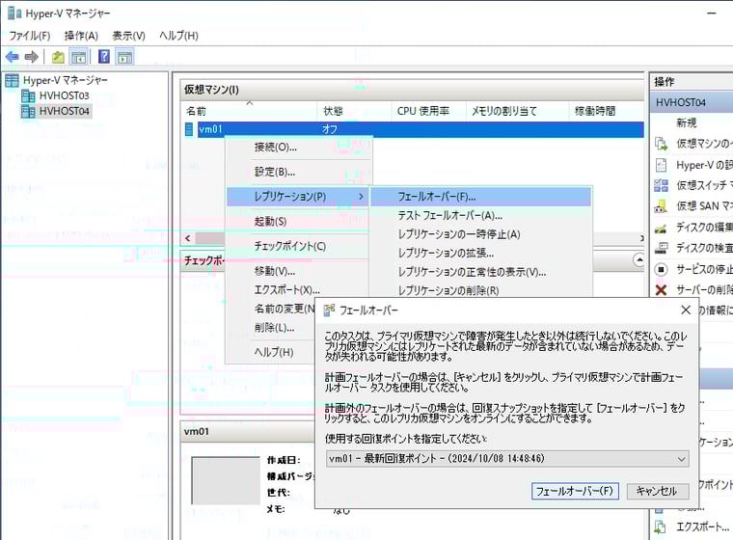This screenshot has width=733, height=540.
Task: Open the recovery point dropdown
Action: [507, 459]
